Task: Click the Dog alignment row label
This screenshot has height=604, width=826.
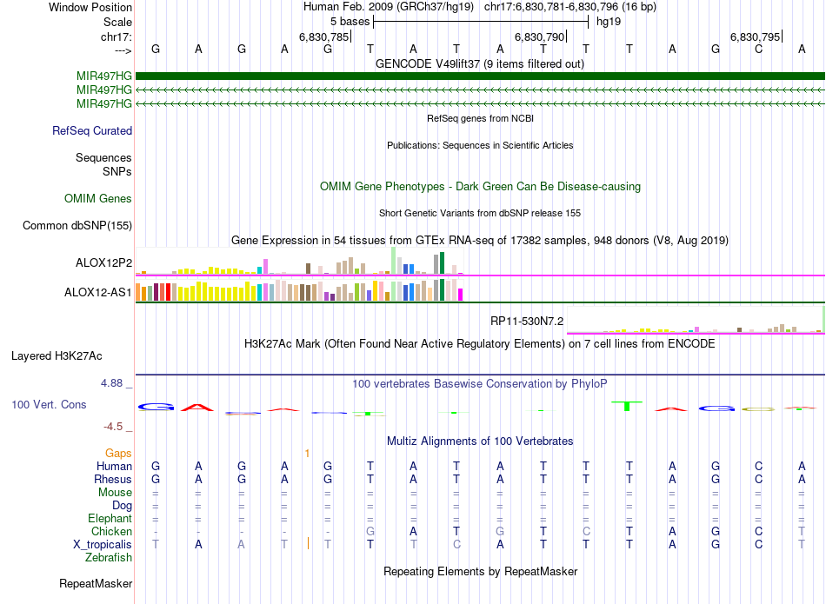Action: tap(122, 506)
